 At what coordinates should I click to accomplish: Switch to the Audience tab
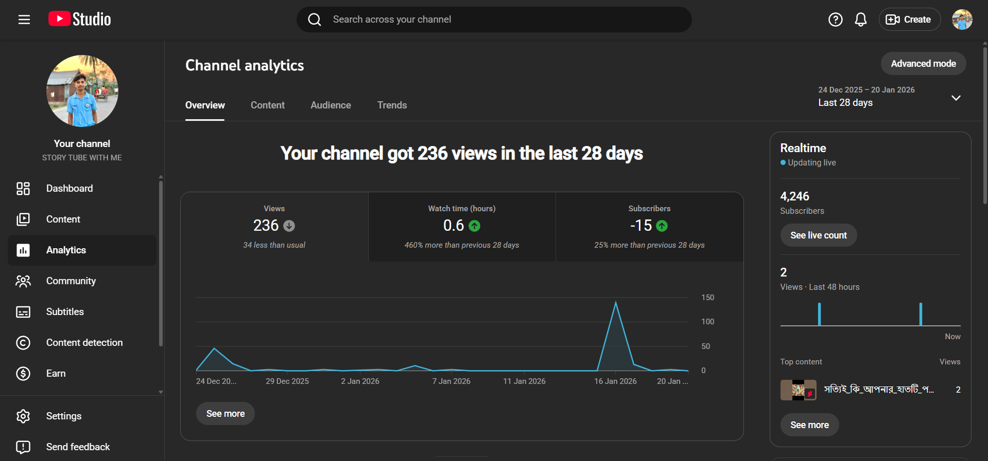[331, 105]
